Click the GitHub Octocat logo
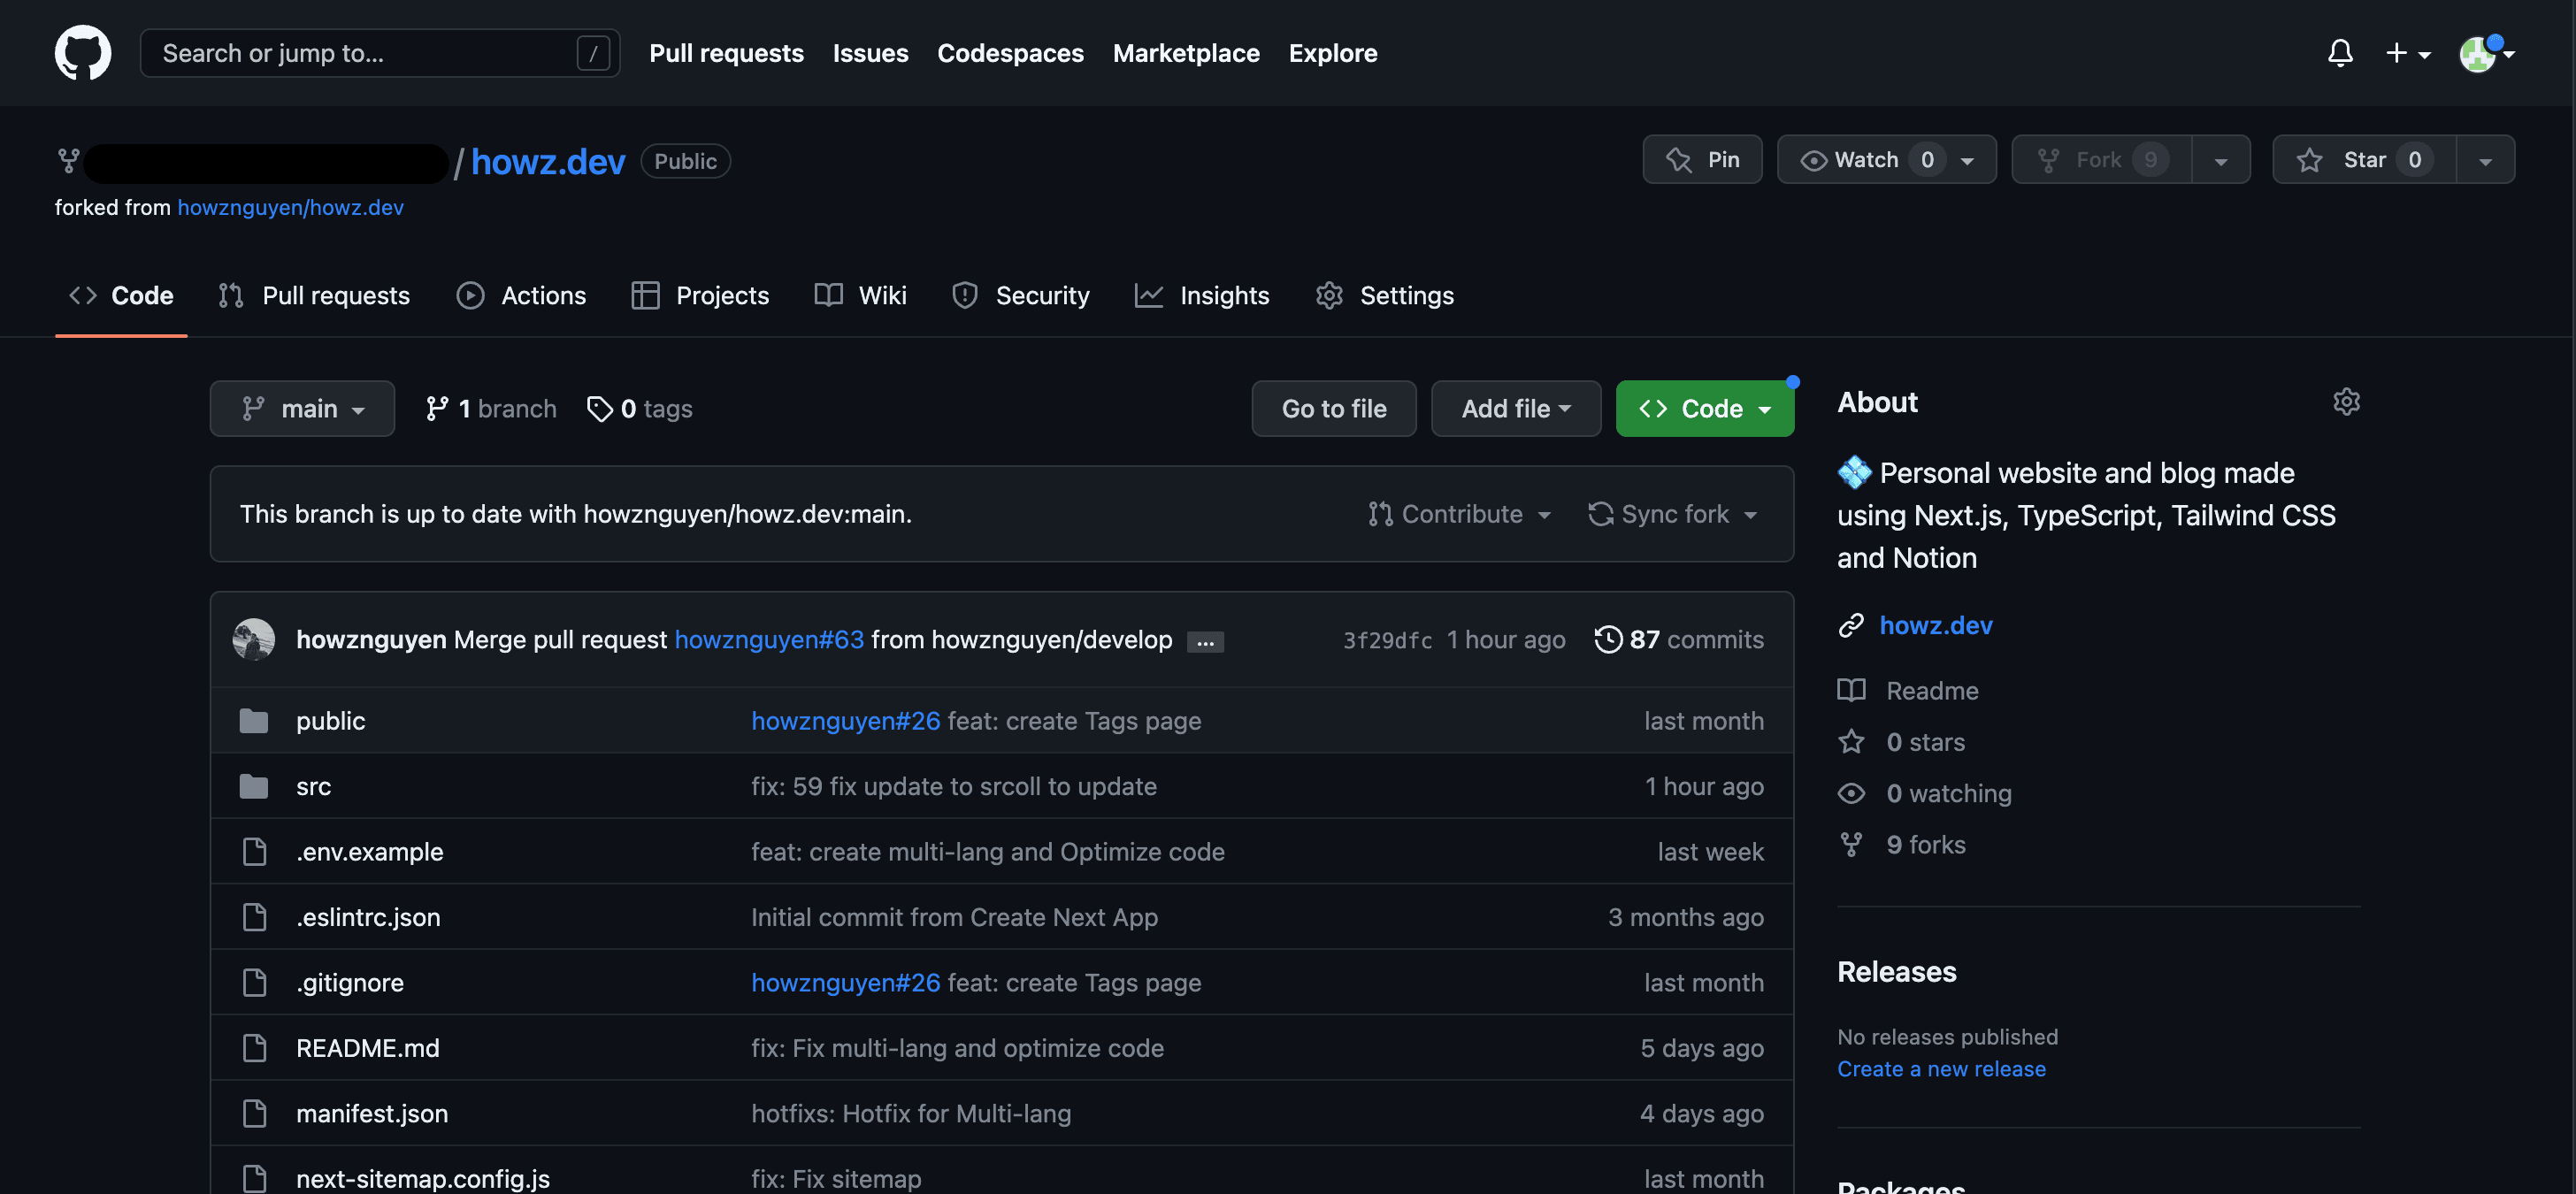Image resolution: width=2576 pixels, height=1194 pixels. pos(83,53)
